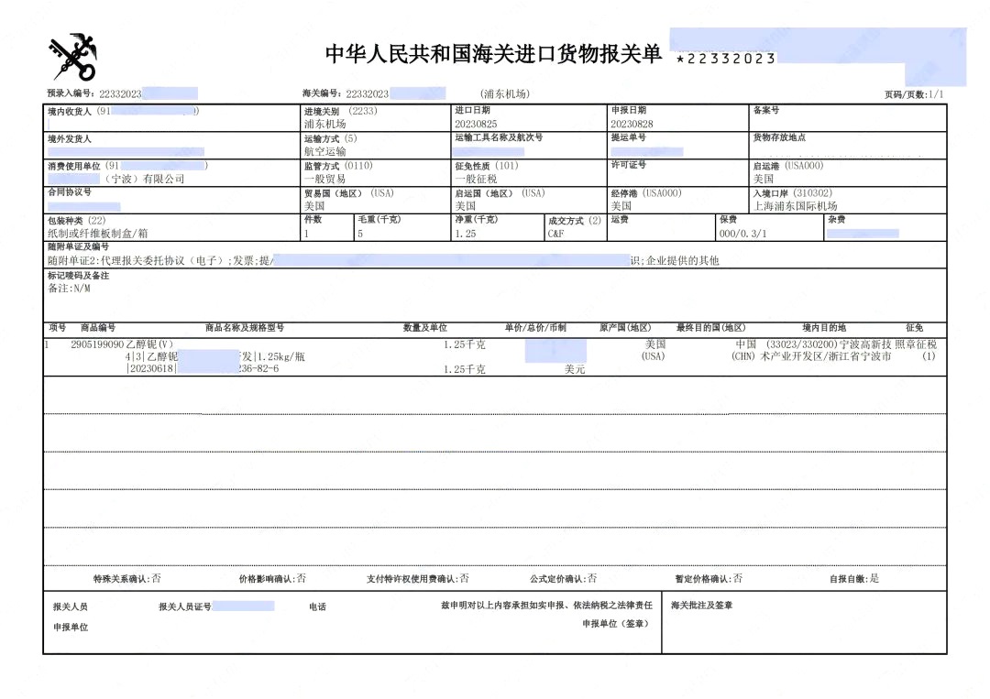Viewport: 990px width, 699px height.
Task: Click the "自报自缴:是" text
Action: (854, 578)
